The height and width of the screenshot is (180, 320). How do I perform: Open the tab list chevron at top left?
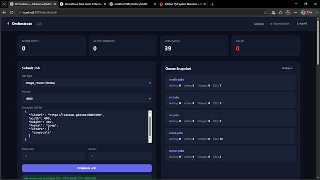(x=4, y=4)
